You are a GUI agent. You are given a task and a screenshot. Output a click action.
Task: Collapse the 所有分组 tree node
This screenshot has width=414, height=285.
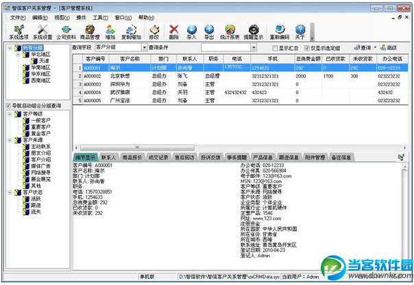tap(10, 48)
